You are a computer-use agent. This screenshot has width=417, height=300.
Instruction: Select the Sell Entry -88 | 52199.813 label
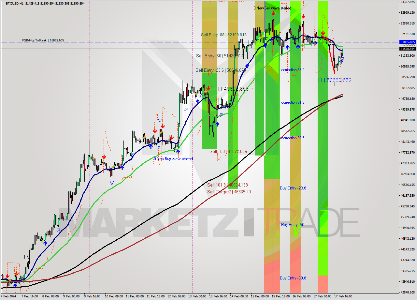[x=224, y=35]
